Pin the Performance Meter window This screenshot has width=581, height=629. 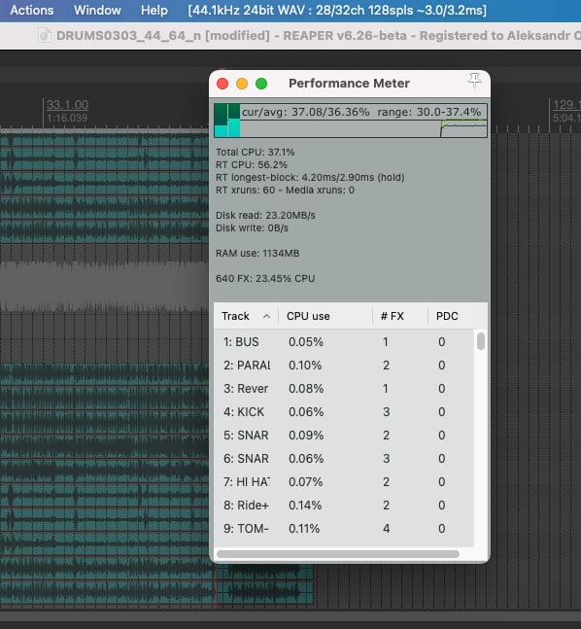474,81
